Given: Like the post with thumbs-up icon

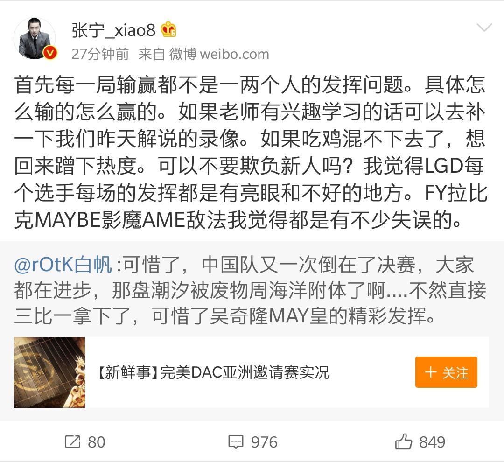Looking at the screenshot, I should coord(403,441).
